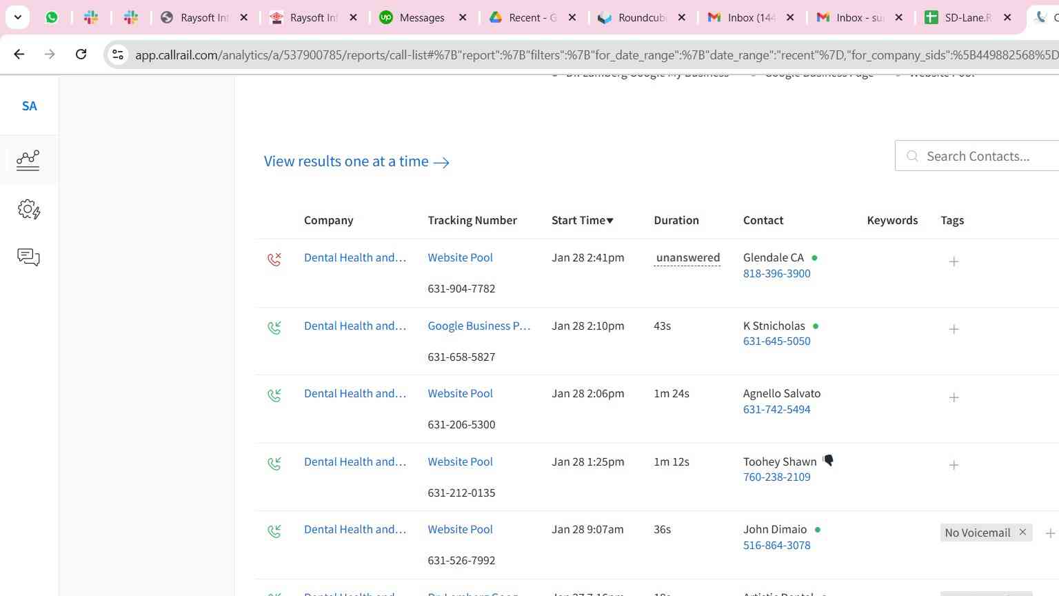Open Website Pool link for Jan 28 2:41pm call
Screen dimensions: 1059x596
[460, 257]
